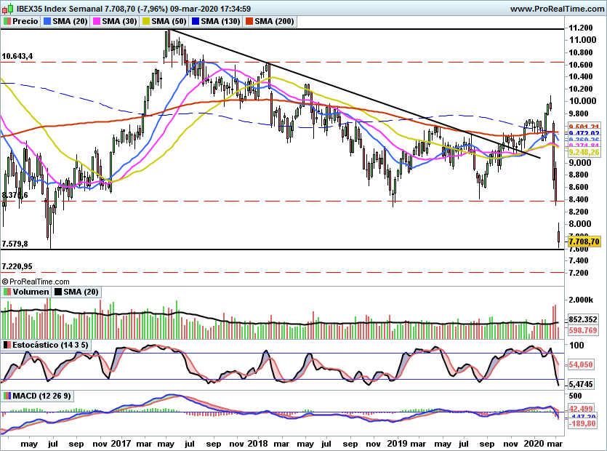Screen dimensions: 607x451
Task: Click the yellow 7.708,70 current price tag
Action: point(584,242)
